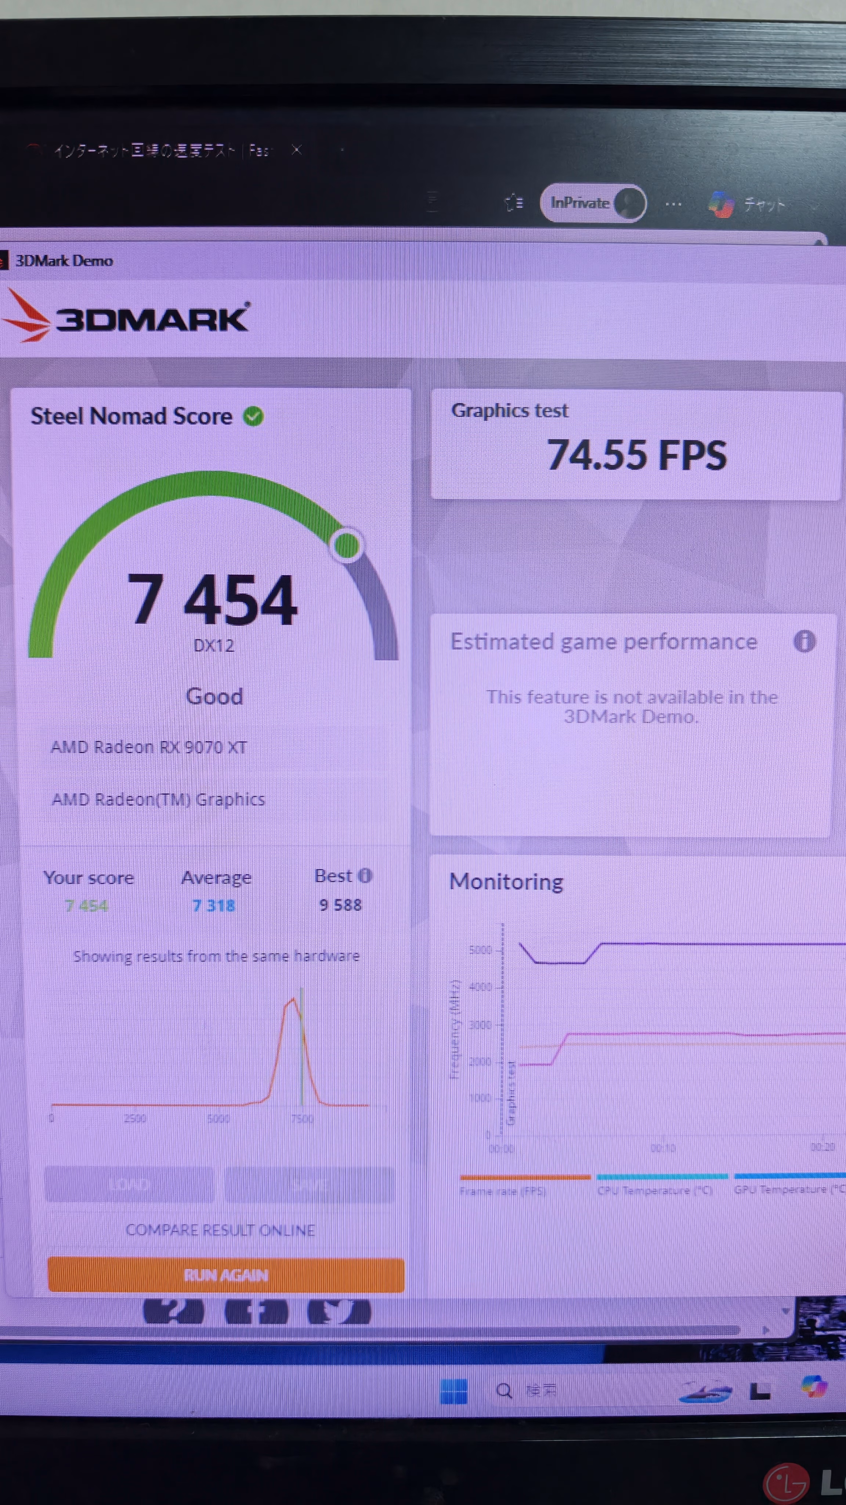Click the Graphics test heading
Screen dimensions: 846x1505
[510, 410]
